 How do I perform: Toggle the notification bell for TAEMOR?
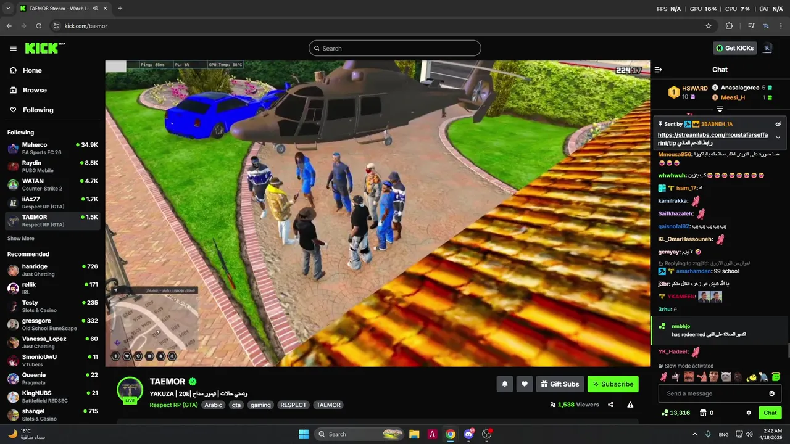pyautogui.click(x=504, y=384)
